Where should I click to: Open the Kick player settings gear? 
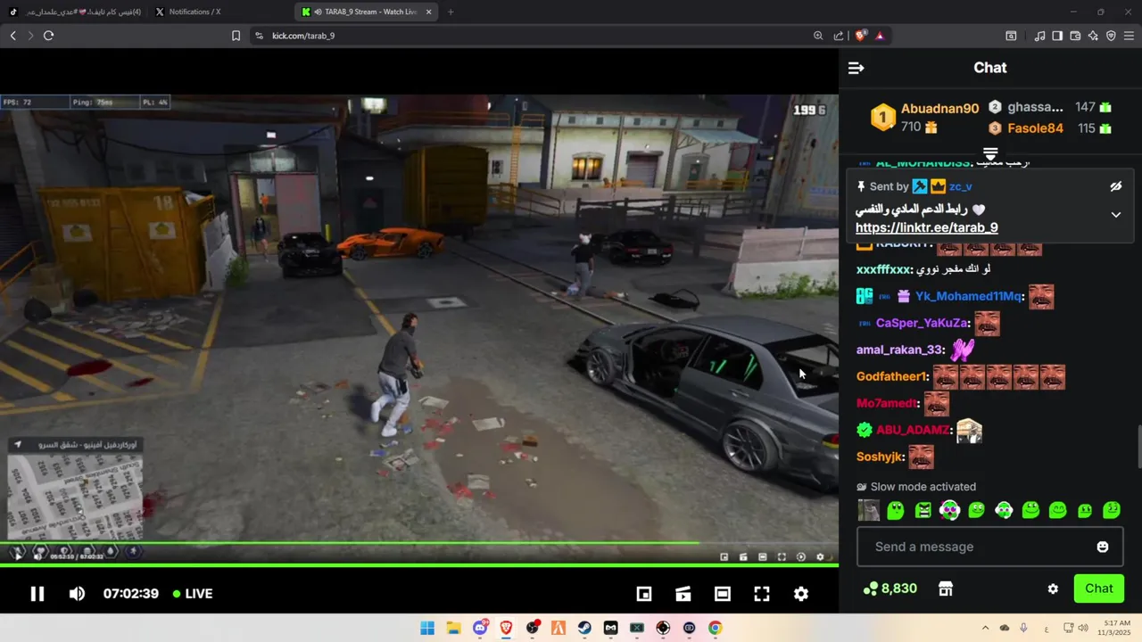point(801,594)
